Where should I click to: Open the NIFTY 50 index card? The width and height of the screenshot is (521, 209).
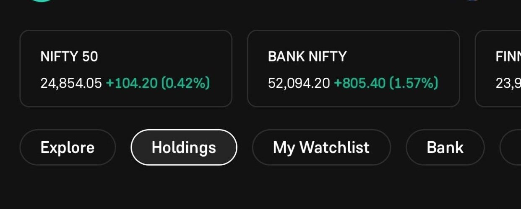[126, 69]
